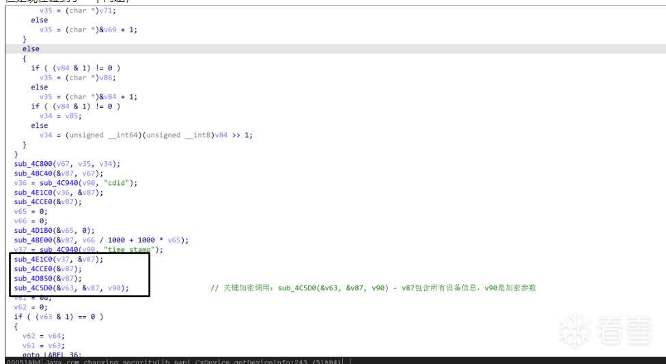Click the line 'v62 = v64;'
This screenshot has height=364, width=666.
click(43, 336)
